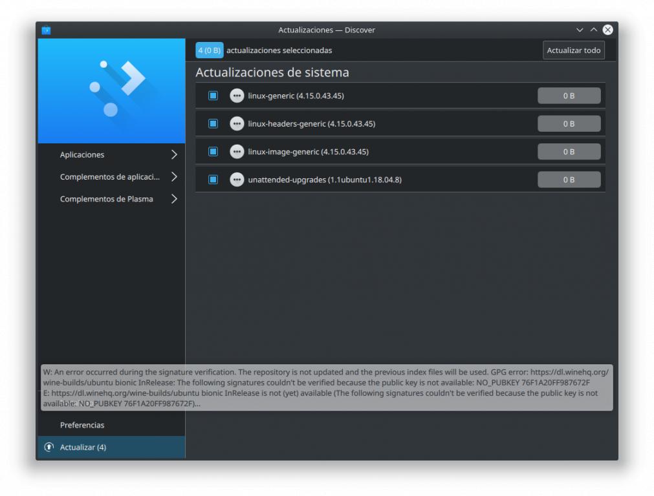Click the 4 (0 B) selected updates badge
This screenshot has width=654, height=496.
209,50
